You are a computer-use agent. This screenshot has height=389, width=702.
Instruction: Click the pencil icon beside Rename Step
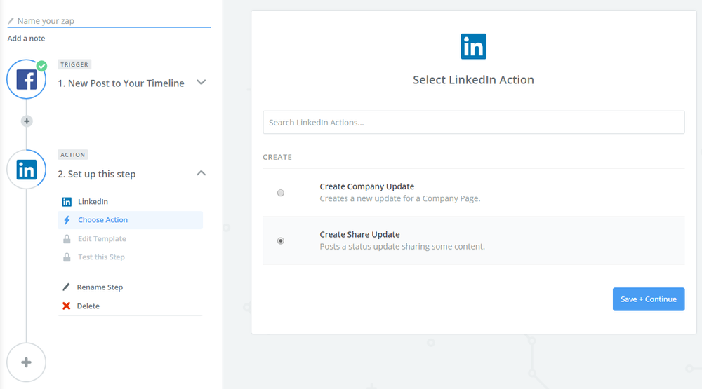(x=67, y=287)
